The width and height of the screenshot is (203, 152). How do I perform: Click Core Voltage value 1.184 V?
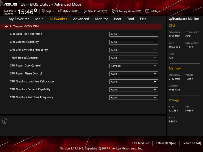pyautogui.click(x=189, y=47)
